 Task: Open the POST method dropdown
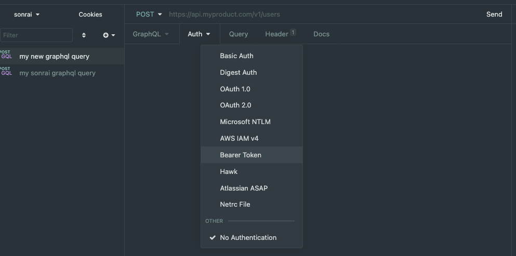tap(149, 15)
